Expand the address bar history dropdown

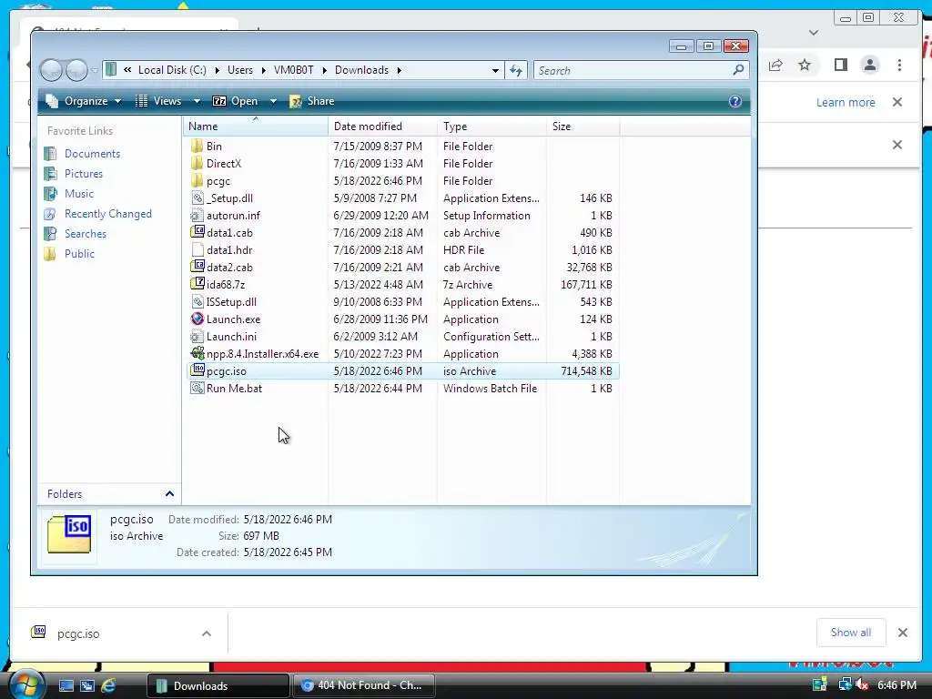click(x=495, y=70)
